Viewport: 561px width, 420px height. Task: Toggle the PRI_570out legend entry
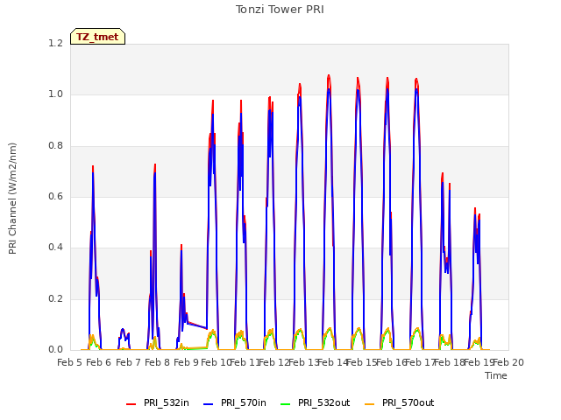point(400,402)
